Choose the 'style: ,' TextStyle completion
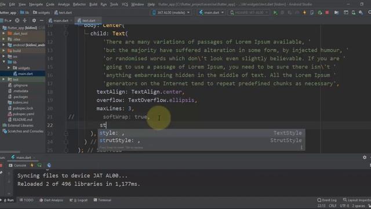371x209 pixels. tap(201, 133)
